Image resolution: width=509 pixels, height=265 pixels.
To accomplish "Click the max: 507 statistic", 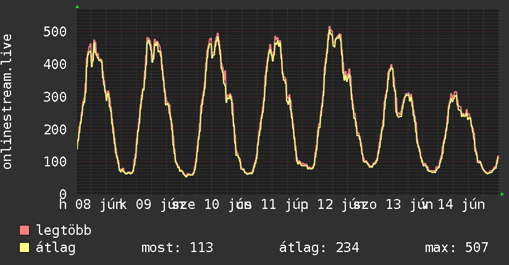I will pyautogui.click(x=456, y=248).
